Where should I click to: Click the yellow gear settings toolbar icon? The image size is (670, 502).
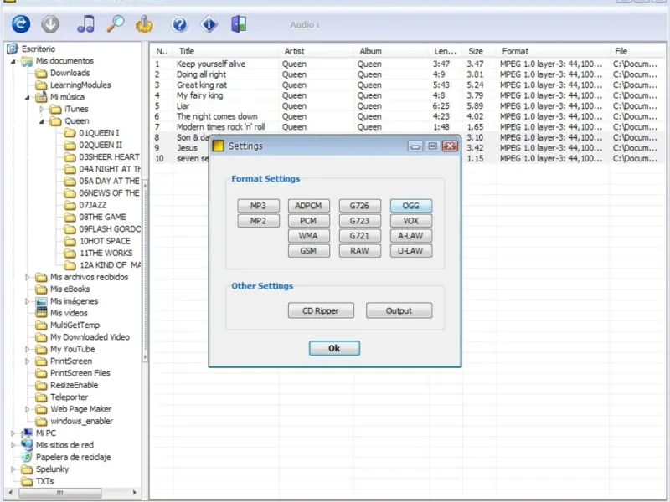pyautogui.click(x=144, y=24)
